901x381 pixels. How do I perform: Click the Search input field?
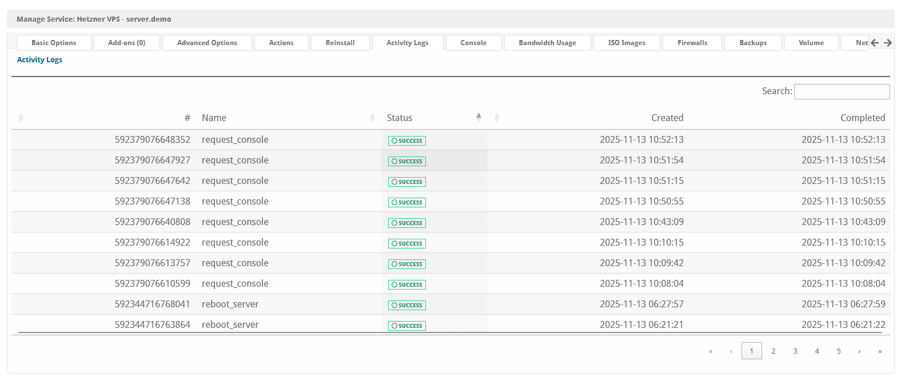[842, 91]
